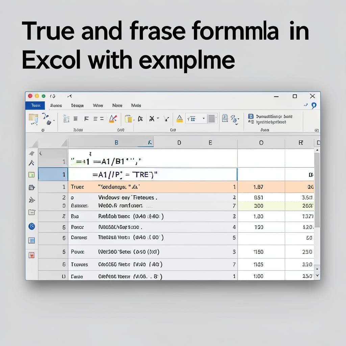Open the 'Noce' ribbon tab
The height and width of the screenshot is (346, 346).
point(117,105)
